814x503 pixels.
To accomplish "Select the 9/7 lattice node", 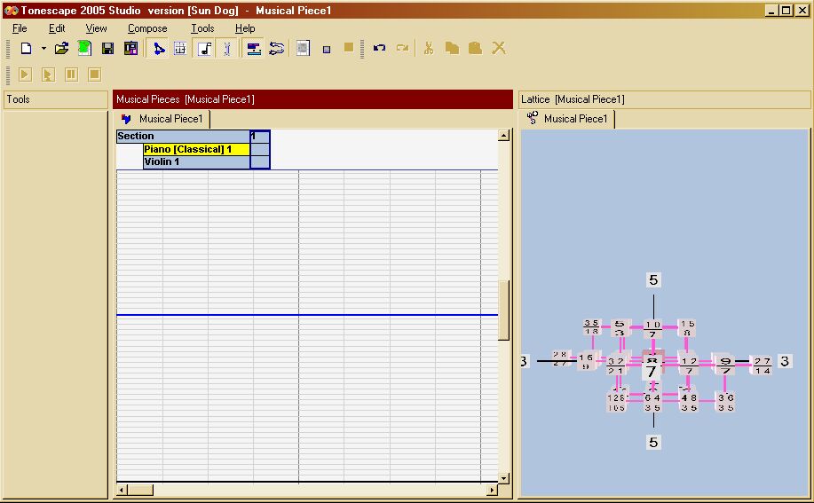I will [x=725, y=365].
